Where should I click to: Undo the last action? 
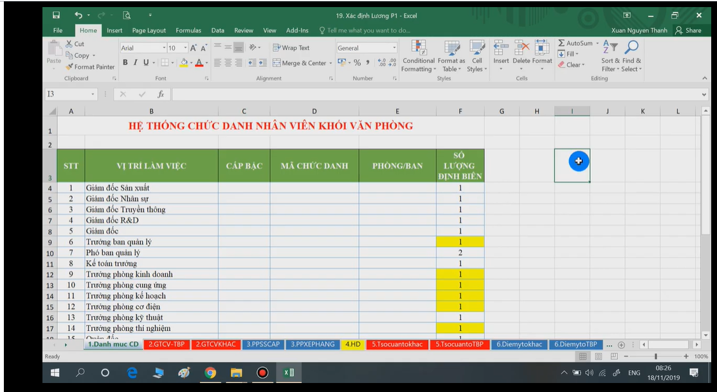[x=78, y=15]
